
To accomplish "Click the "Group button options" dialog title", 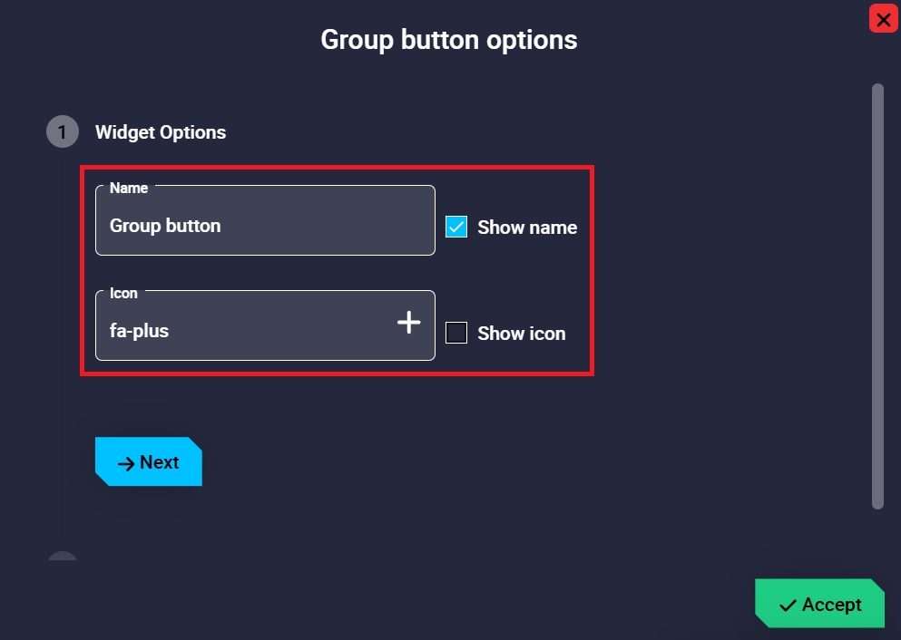I will (449, 40).
